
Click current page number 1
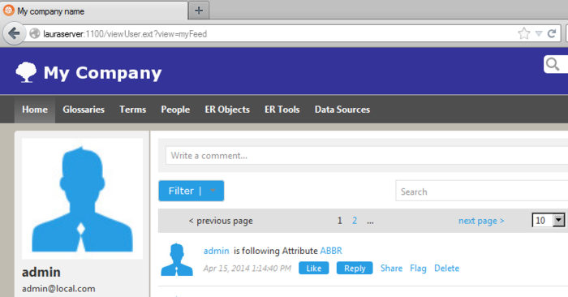[340, 220]
